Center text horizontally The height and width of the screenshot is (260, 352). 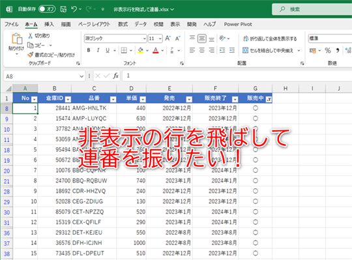pos(202,50)
